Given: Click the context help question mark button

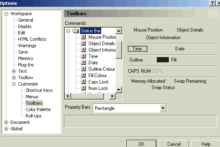Looking at the screenshot, I should click(x=212, y=3).
